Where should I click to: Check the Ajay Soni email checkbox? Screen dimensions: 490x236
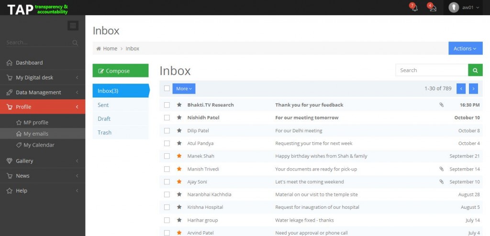[167, 182]
